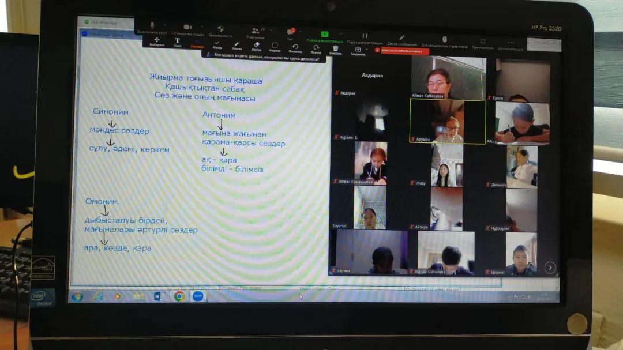Select Нурдаулет's video tile

(x=521, y=210)
